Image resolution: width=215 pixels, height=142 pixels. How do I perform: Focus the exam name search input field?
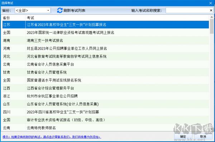tap(187, 10)
